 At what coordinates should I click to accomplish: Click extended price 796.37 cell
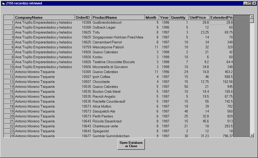[x=222, y=136]
